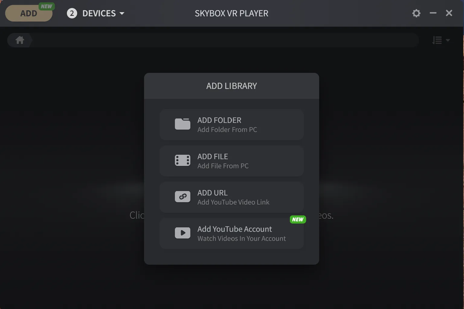Select Add YouTube Account option
Viewport: 464px width, 309px height.
click(x=232, y=234)
